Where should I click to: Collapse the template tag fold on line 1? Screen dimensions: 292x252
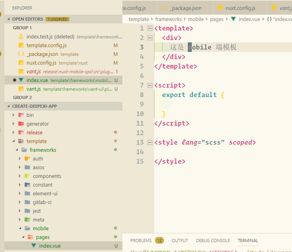click(150, 28)
